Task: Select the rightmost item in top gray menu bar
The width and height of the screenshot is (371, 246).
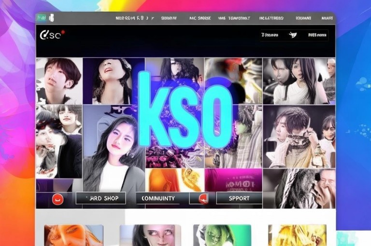Action: [x=327, y=18]
